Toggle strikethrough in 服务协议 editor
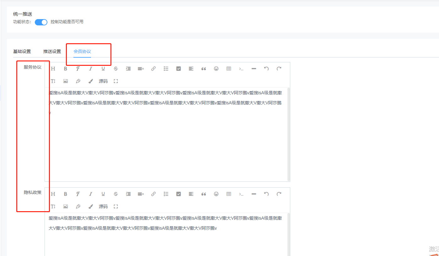The image size is (439, 256). [116, 69]
